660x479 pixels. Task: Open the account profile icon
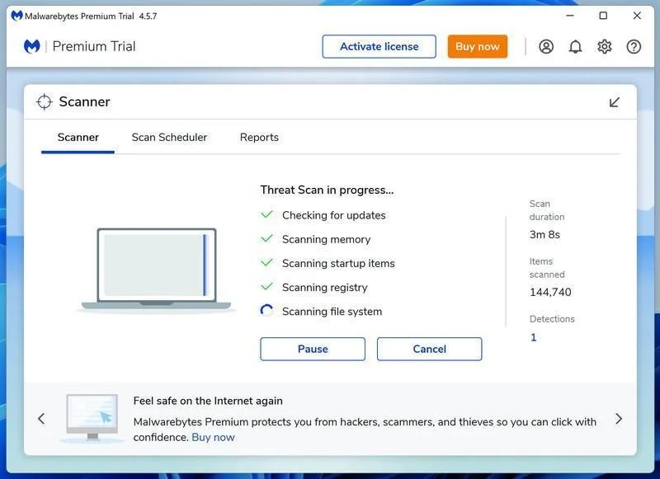click(x=546, y=46)
